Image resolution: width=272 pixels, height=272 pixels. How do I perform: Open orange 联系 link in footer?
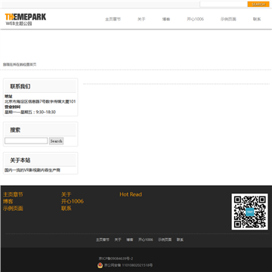(x=66, y=209)
